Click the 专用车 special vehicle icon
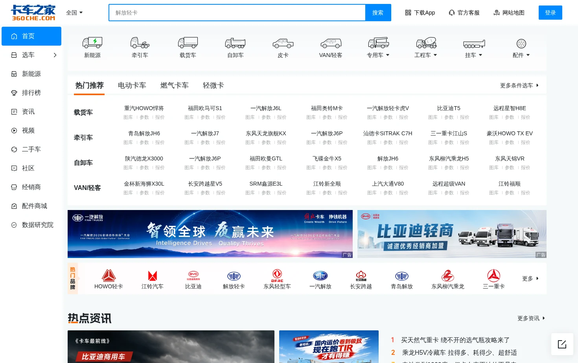 (378, 42)
